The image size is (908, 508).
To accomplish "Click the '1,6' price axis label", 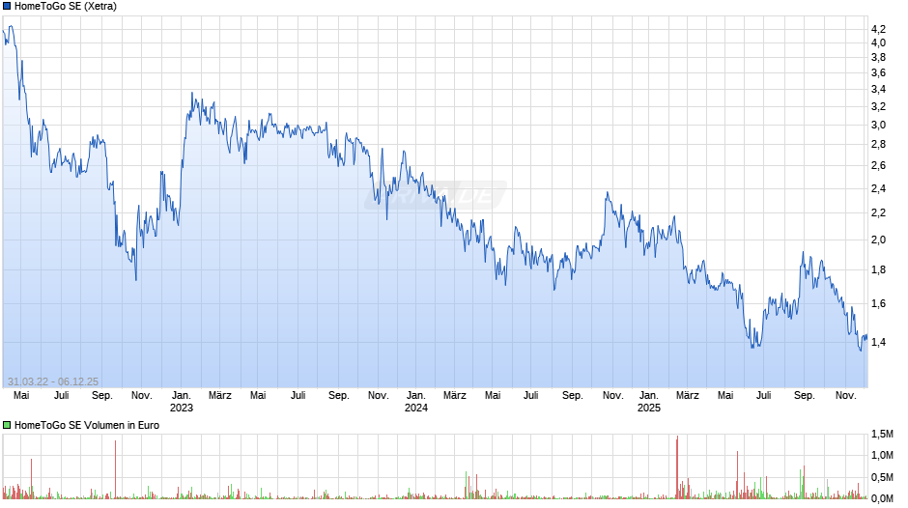I will click(x=878, y=303).
